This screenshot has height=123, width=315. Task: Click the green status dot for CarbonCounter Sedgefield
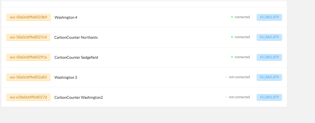pos(232,57)
